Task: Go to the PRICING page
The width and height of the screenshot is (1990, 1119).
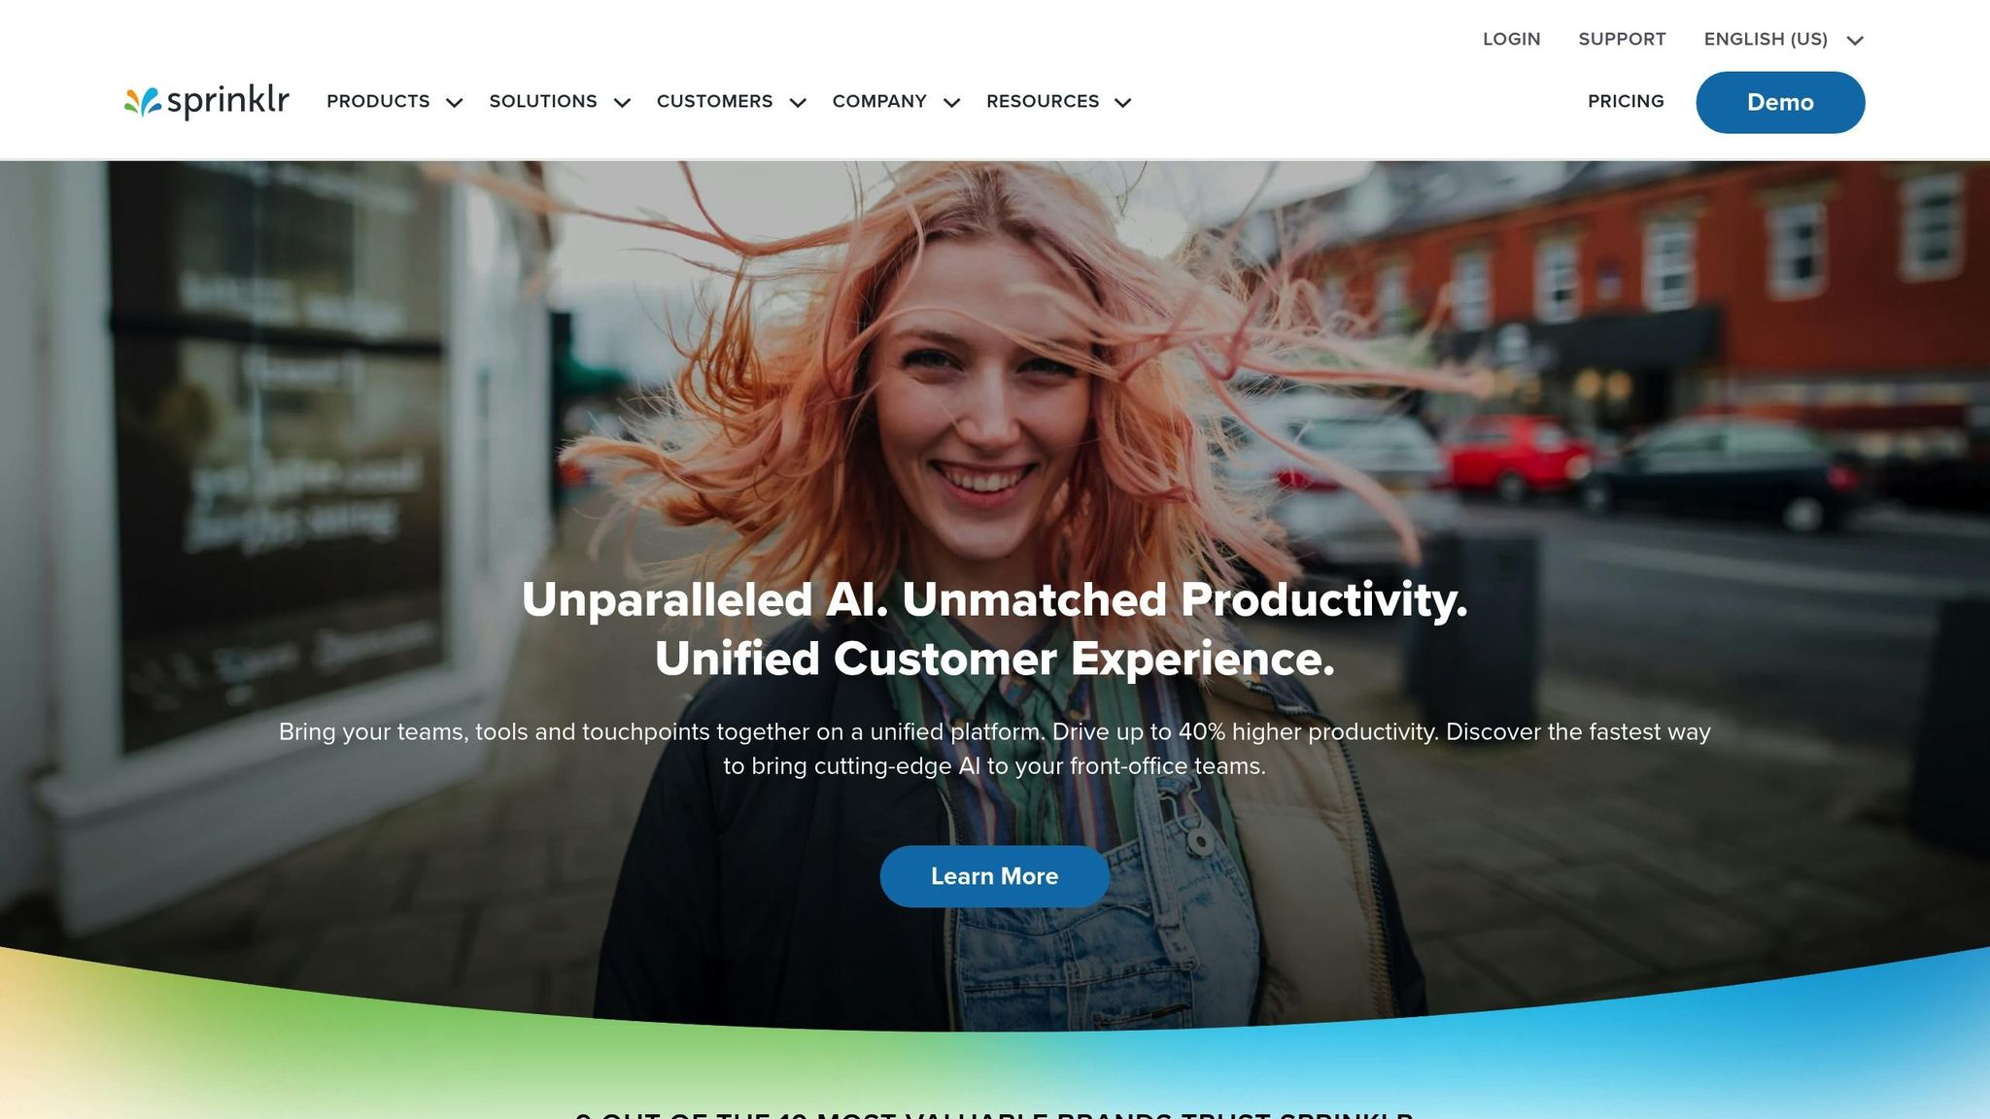Action: (x=1626, y=101)
